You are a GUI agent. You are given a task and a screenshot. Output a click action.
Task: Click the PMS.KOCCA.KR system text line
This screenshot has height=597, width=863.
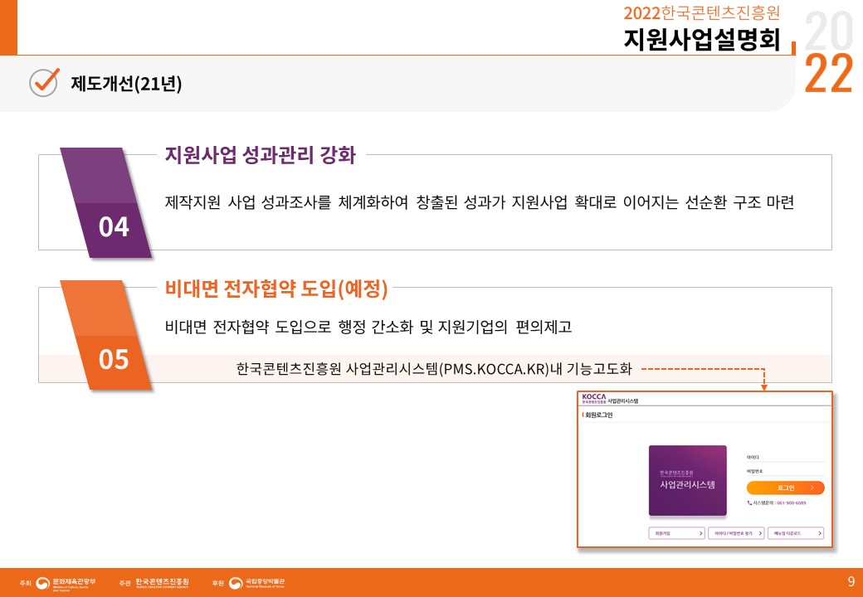(x=434, y=368)
